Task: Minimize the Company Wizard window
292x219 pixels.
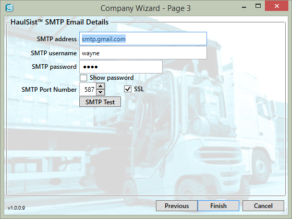Action: (244, 7)
